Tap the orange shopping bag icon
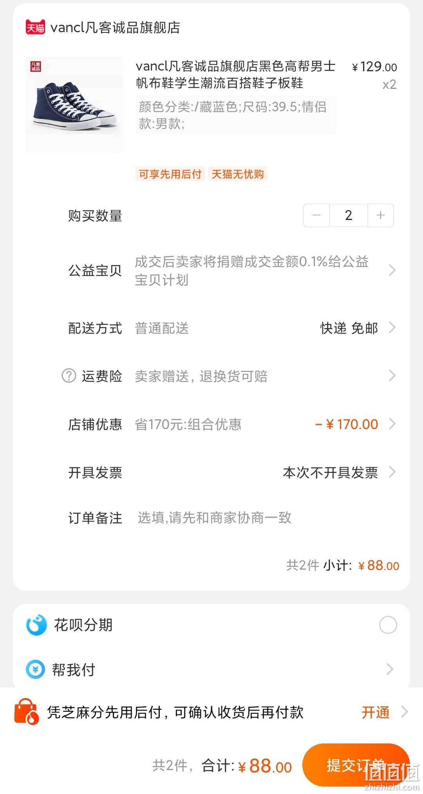423x794 pixels. (26, 712)
